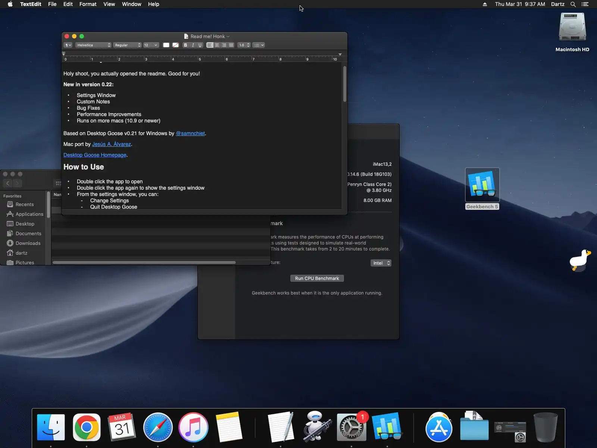Launch Google Chrome from the Dock

87,427
